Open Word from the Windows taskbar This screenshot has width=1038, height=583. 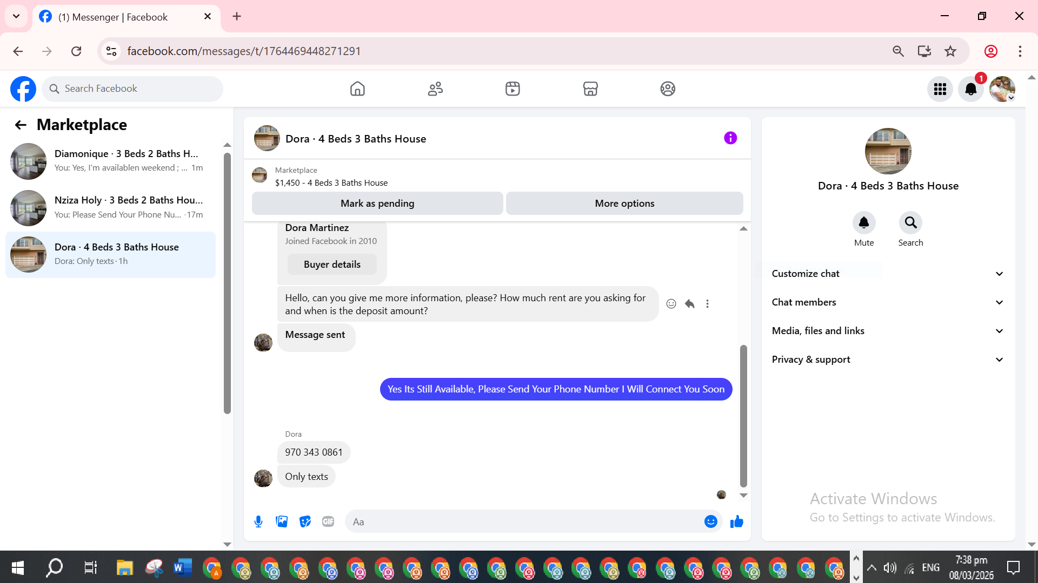click(x=183, y=568)
